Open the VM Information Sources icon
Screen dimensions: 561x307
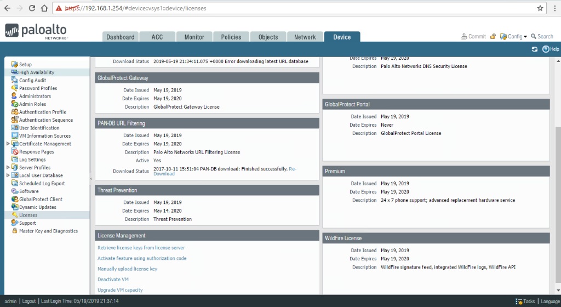[x=14, y=135]
